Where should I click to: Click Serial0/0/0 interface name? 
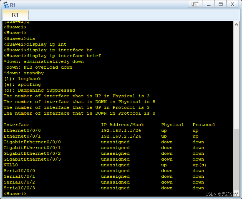(19, 171)
